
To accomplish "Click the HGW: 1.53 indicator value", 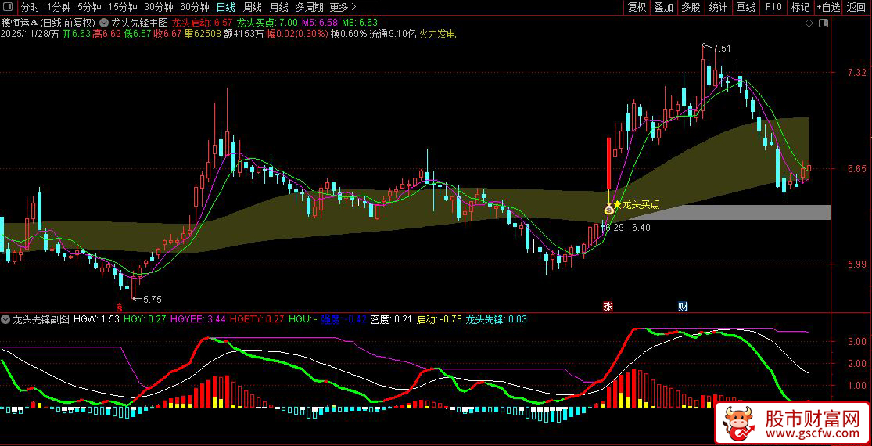I will (x=96, y=319).
